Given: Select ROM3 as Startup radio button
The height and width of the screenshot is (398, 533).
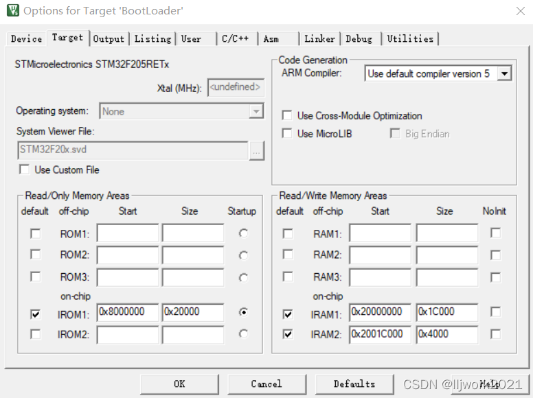Looking at the screenshot, I should [x=243, y=278].
